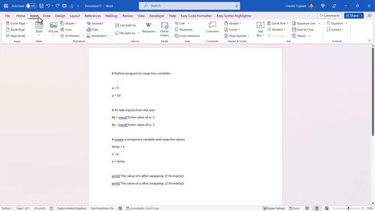This screenshot has width=375, height=211.
Task: Insert Online Videos
Action: 165,29
